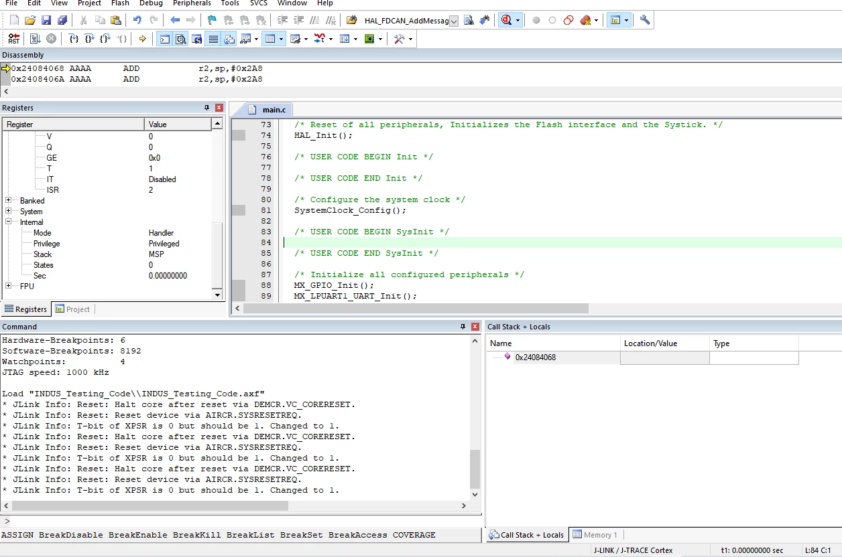
Task: Insert a bookmark with the flag icon
Action: 212,20
